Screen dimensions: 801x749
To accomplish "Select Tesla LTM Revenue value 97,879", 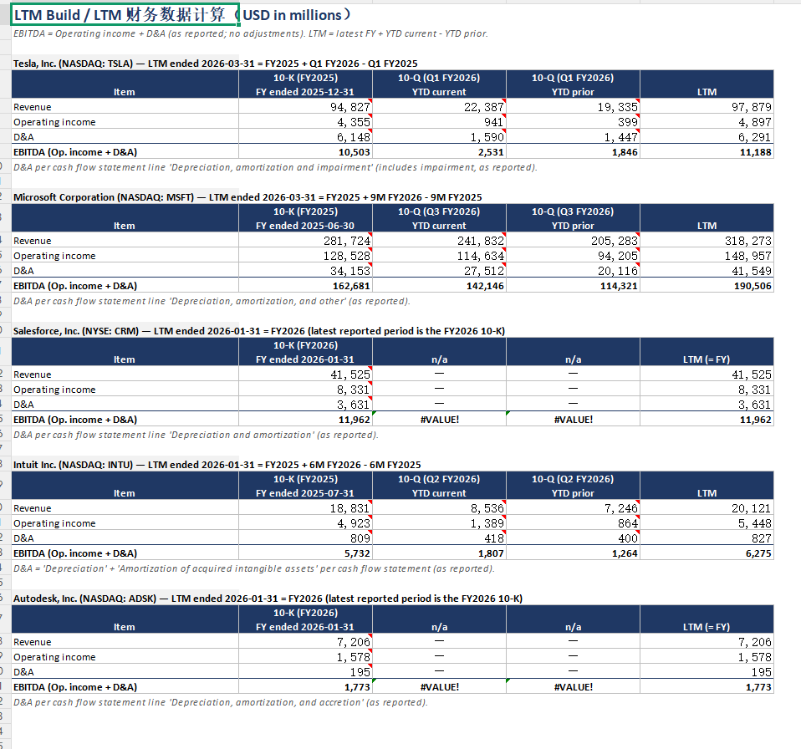I will tap(707, 107).
